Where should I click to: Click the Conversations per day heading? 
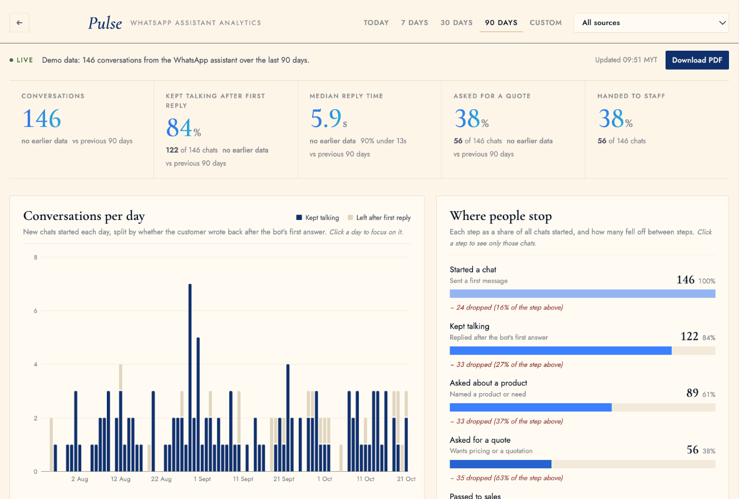pyautogui.click(x=84, y=216)
